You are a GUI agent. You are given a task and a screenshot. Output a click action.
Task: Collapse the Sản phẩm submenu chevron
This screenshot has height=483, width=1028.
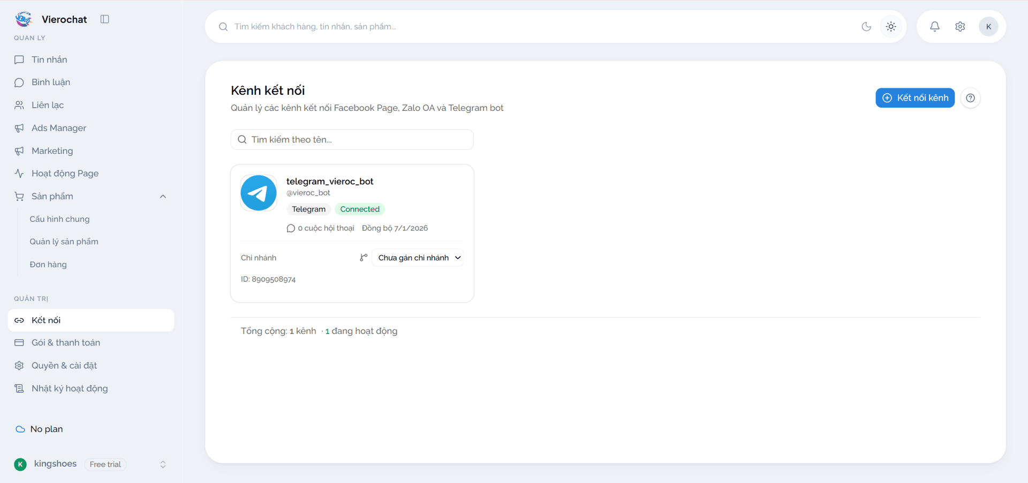(x=163, y=197)
